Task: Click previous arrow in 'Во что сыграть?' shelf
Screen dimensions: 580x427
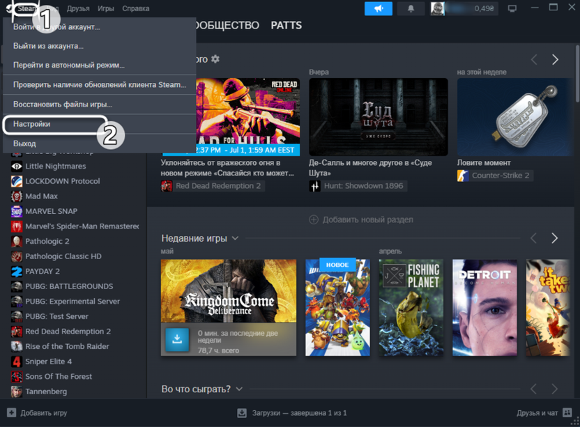Action: (533, 389)
